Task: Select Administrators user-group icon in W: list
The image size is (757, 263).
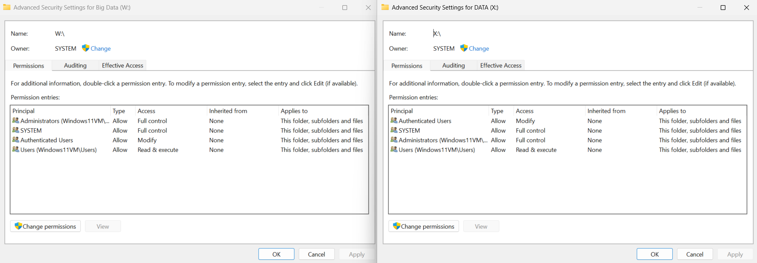Action: pyautogui.click(x=16, y=120)
